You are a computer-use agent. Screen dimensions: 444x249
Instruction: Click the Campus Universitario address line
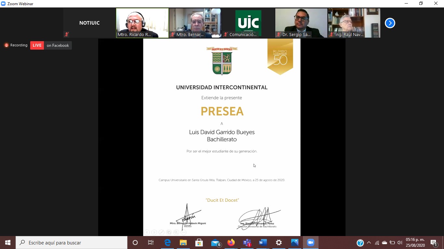pyautogui.click(x=222, y=180)
